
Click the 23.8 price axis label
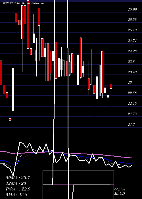pos(131,62)
